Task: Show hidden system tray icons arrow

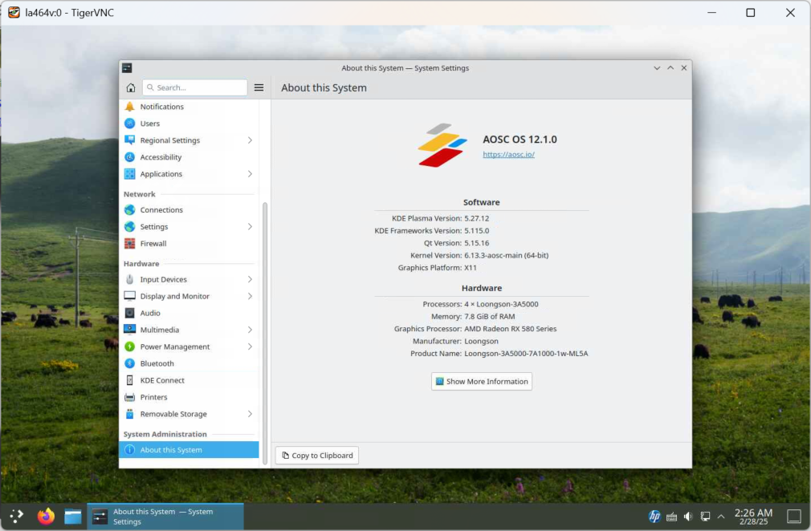Action: pyautogui.click(x=721, y=517)
